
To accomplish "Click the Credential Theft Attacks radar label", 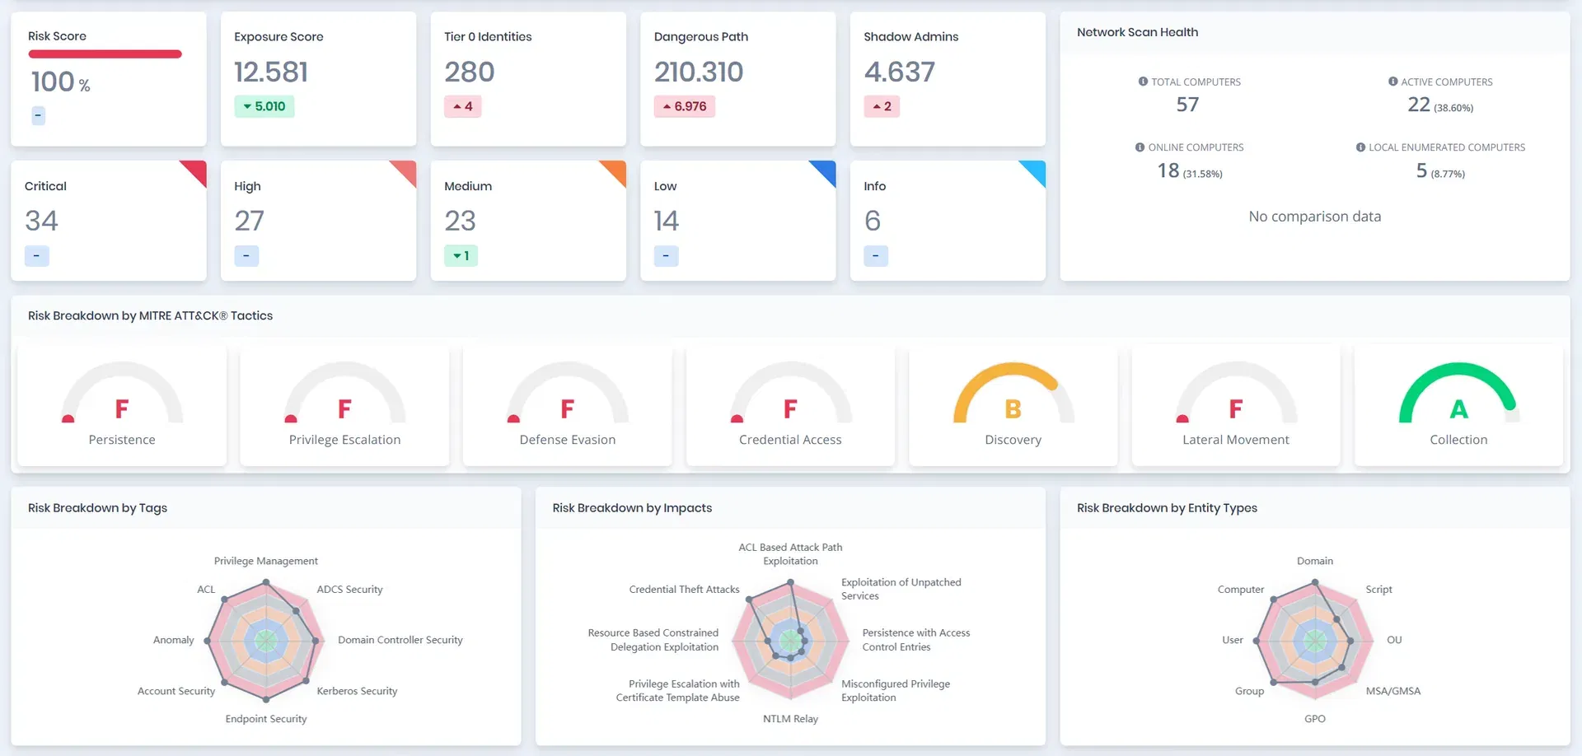I will click(x=684, y=590).
